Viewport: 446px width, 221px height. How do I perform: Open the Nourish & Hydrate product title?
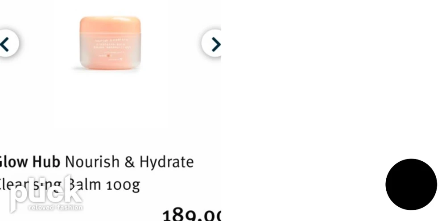coord(129,162)
